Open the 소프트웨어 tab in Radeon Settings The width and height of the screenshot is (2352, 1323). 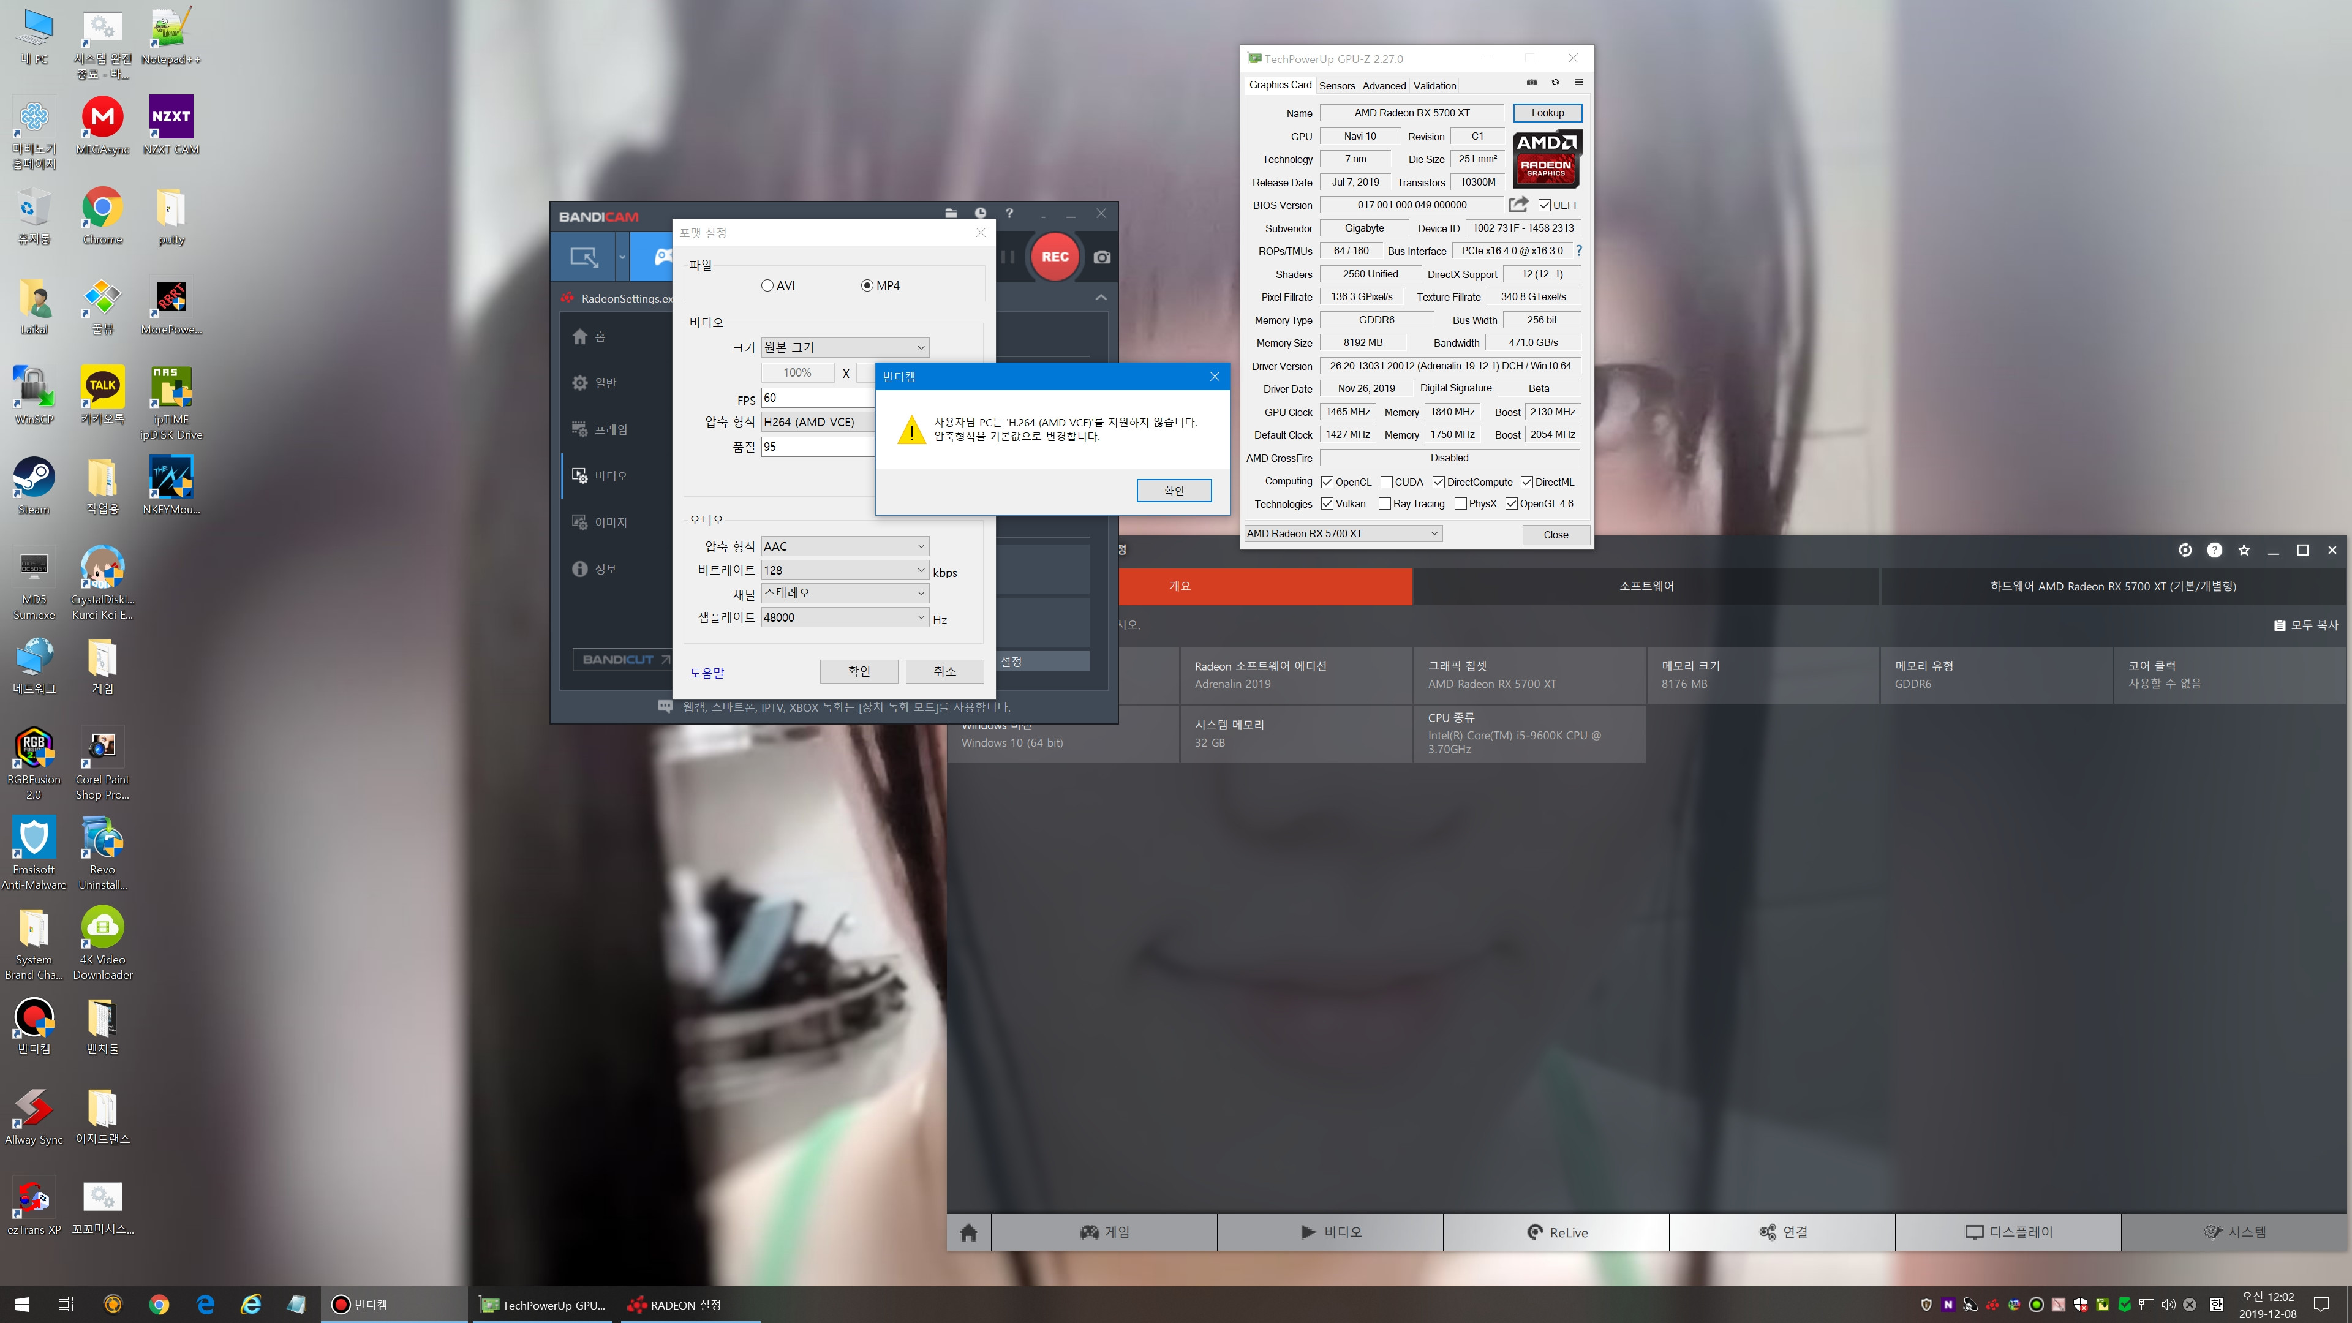[x=1646, y=586]
